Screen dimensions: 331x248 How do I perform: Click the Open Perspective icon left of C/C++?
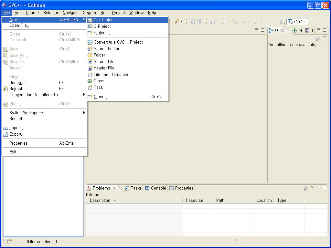pos(283,22)
